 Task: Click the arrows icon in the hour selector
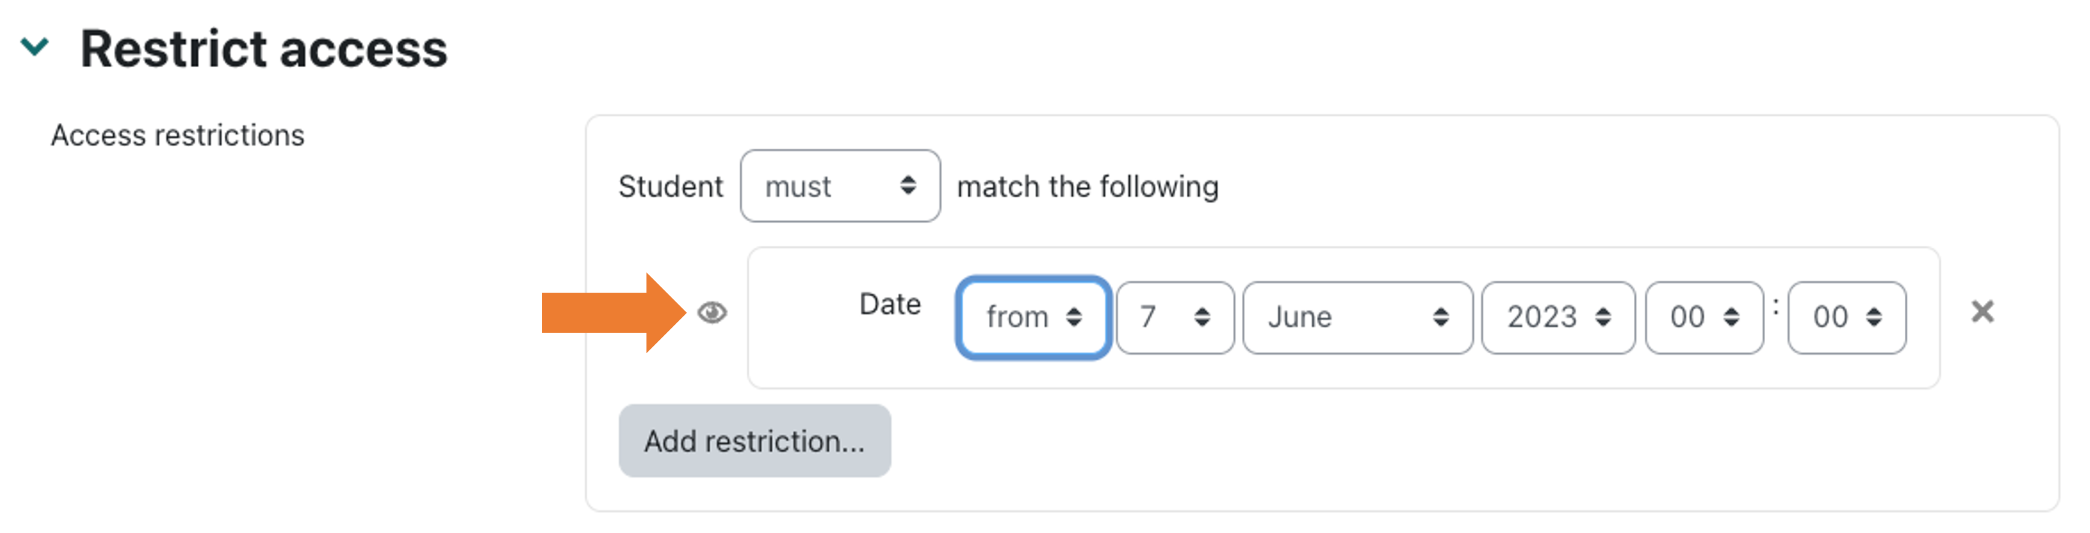pos(1732,317)
